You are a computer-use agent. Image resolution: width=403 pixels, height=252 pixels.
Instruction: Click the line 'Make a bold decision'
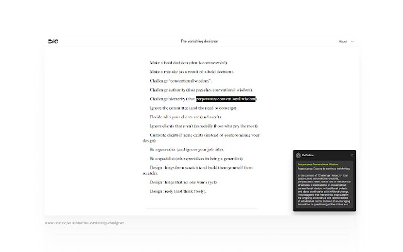coord(188,63)
